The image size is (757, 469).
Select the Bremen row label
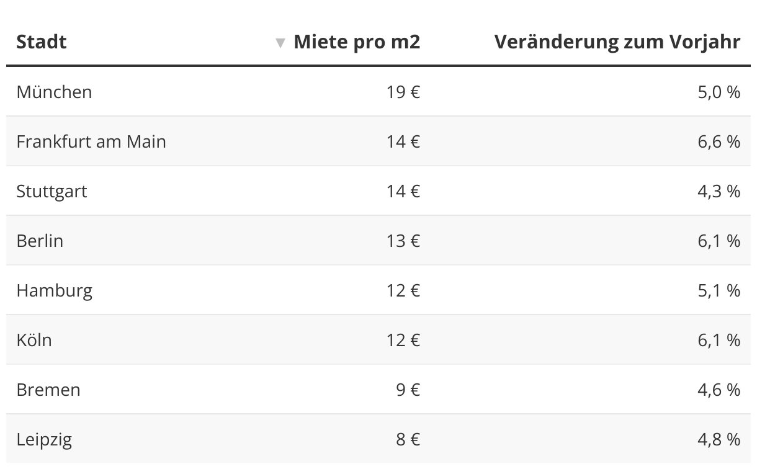pyautogui.click(x=48, y=390)
